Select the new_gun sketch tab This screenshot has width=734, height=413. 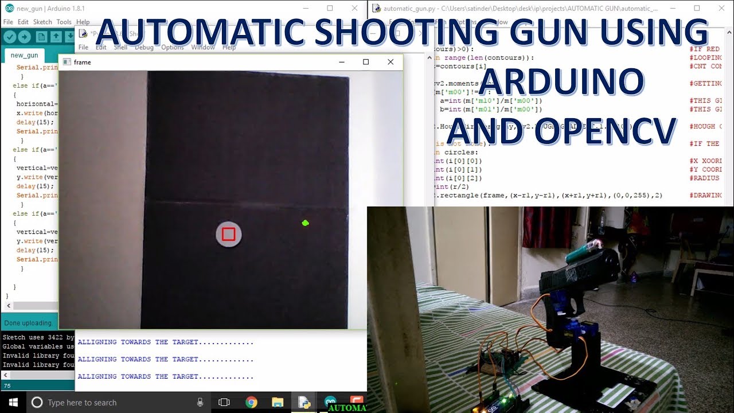(x=25, y=55)
